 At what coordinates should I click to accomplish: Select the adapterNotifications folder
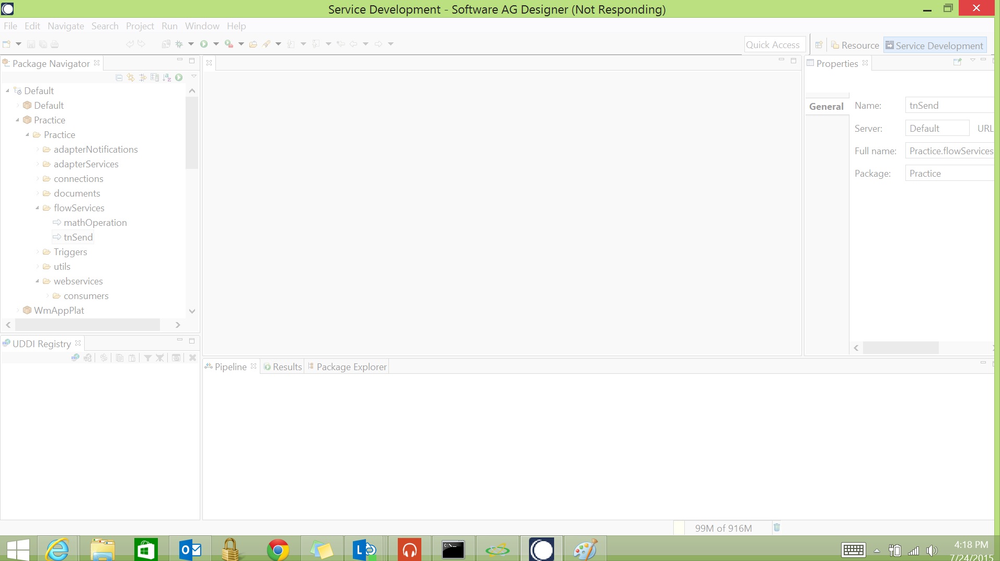pyautogui.click(x=96, y=149)
